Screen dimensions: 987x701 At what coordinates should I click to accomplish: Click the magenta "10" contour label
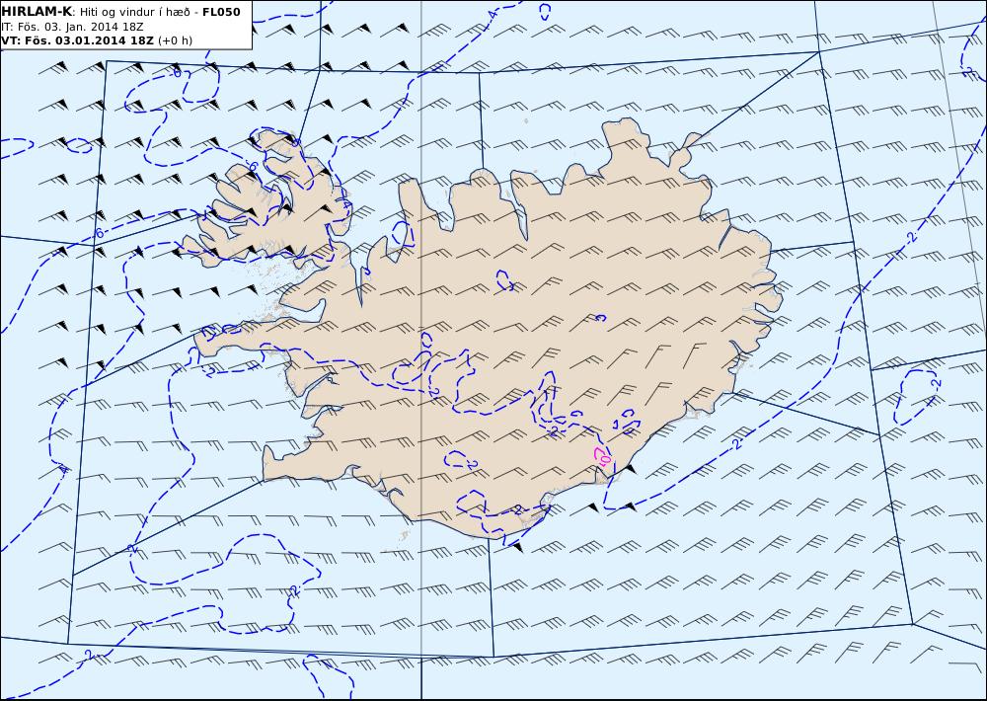(605, 458)
